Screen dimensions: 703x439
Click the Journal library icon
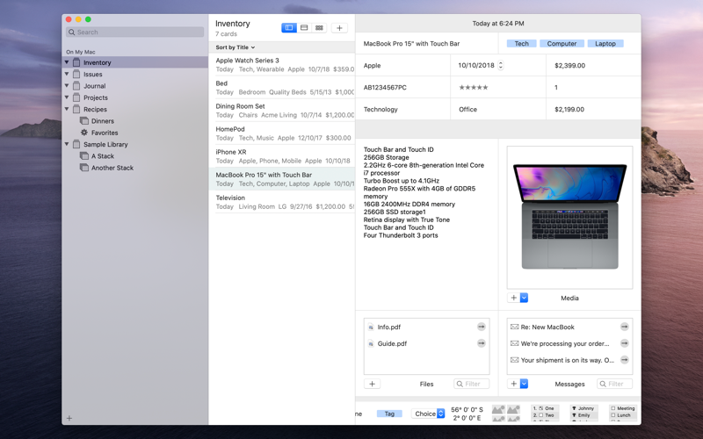tap(76, 85)
